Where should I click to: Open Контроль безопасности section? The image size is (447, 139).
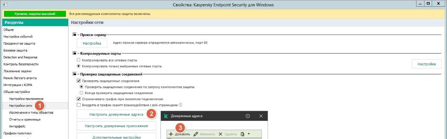click(x=21, y=64)
